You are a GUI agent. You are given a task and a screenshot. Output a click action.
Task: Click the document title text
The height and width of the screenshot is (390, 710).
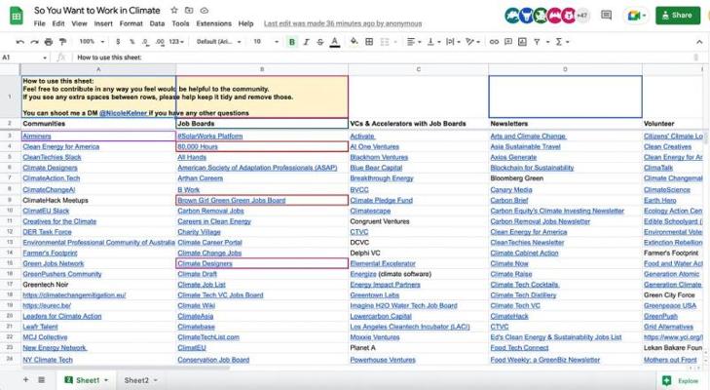(97, 10)
